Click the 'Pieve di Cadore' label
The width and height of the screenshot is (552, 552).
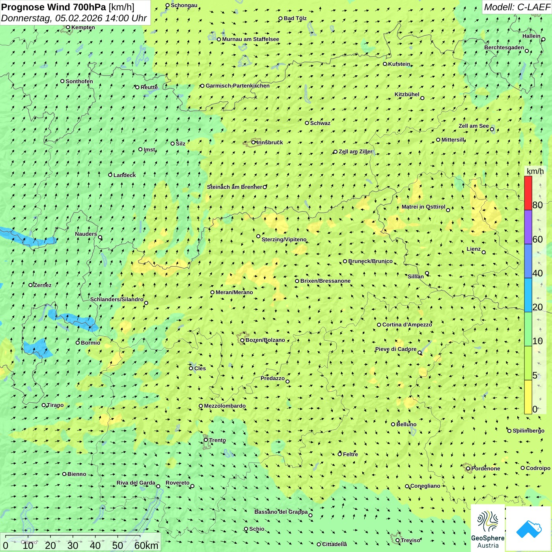pyautogui.click(x=395, y=349)
